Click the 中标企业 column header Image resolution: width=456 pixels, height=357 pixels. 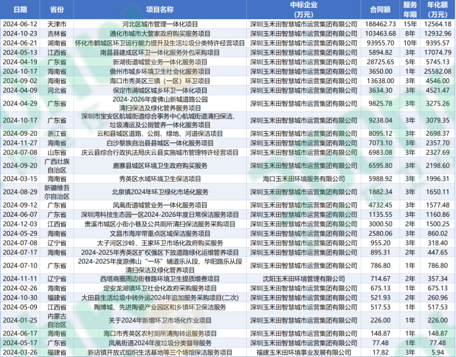(x=303, y=9)
